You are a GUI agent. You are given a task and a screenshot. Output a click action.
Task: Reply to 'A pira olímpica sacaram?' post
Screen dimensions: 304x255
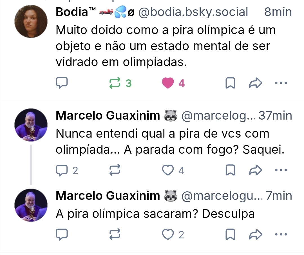[62, 235]
